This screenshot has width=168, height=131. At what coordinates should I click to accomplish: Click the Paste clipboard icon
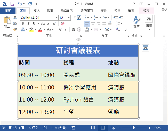coord(7,20)
